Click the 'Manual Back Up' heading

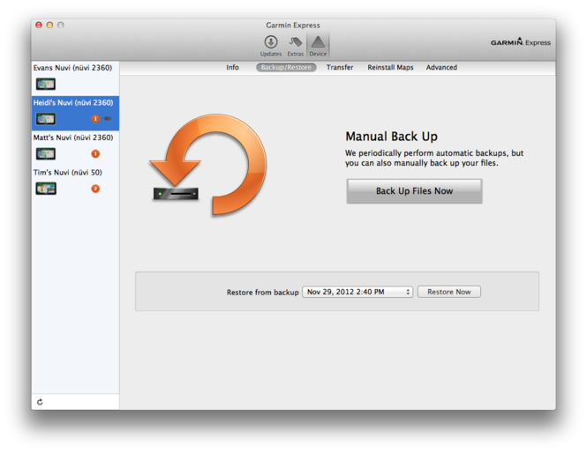click(x=391, y=137)
